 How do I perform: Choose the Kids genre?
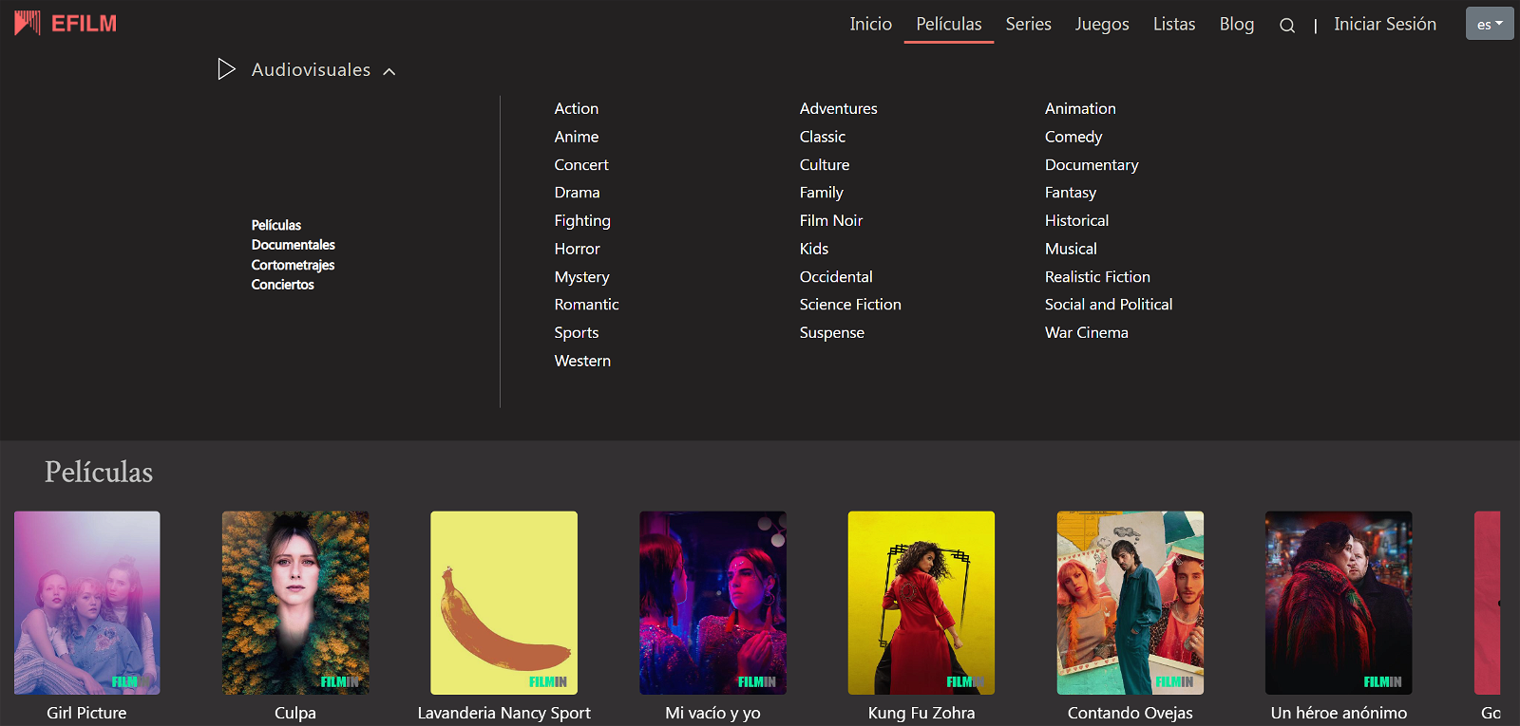(813, 249)
